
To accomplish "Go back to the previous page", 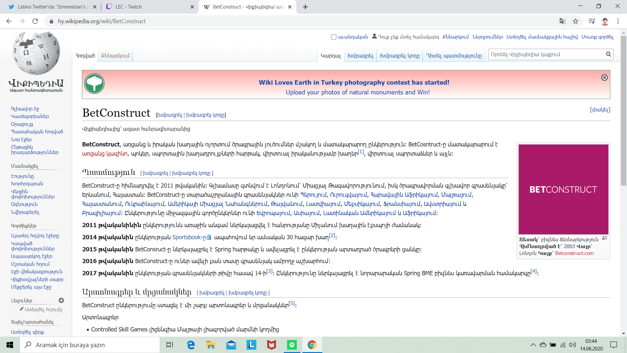I will (9, 21).
